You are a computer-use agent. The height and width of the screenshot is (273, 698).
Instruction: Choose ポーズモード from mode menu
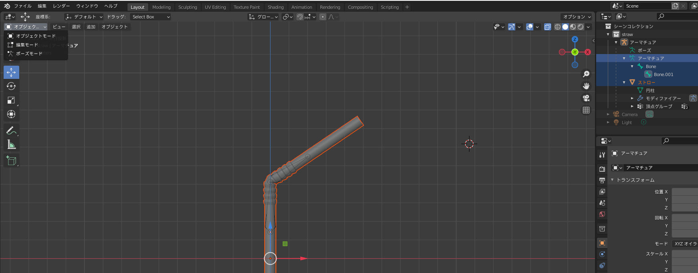29,54
